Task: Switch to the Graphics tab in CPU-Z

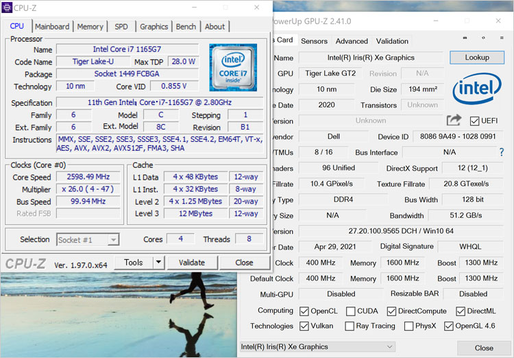Action: pyautogui.click(x=154, y=27)
